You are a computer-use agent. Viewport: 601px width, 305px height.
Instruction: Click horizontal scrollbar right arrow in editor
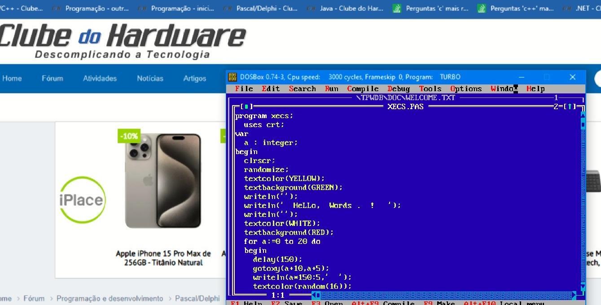point(574,295)
